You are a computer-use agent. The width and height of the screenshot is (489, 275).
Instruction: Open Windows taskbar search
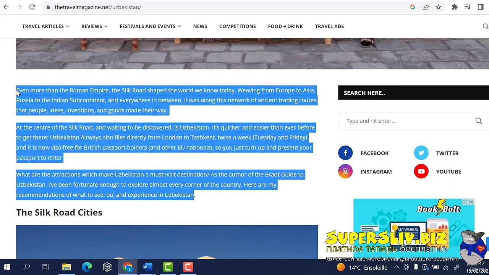pyautogui.click(x=26, y=267)
